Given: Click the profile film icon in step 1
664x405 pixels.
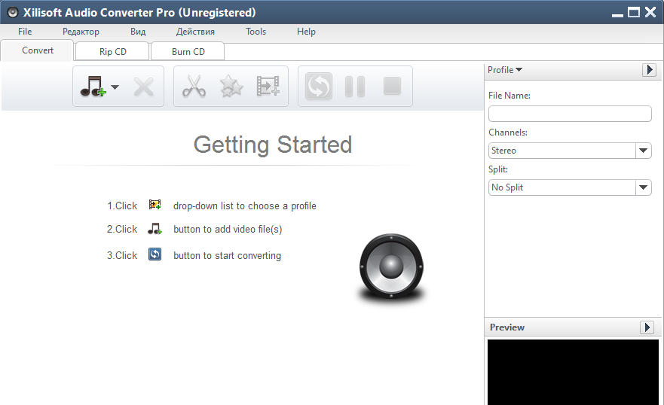Looking at the screenshot, I should point(155,205).
